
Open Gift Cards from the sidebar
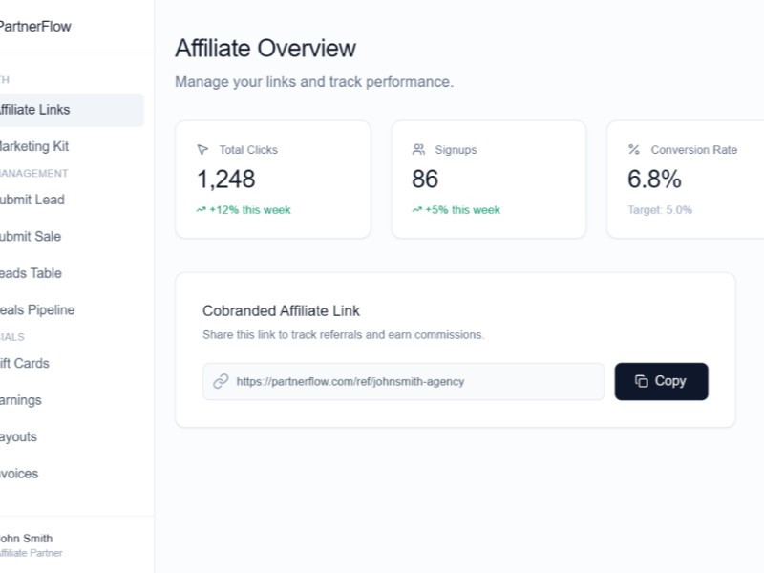(27, 363)
